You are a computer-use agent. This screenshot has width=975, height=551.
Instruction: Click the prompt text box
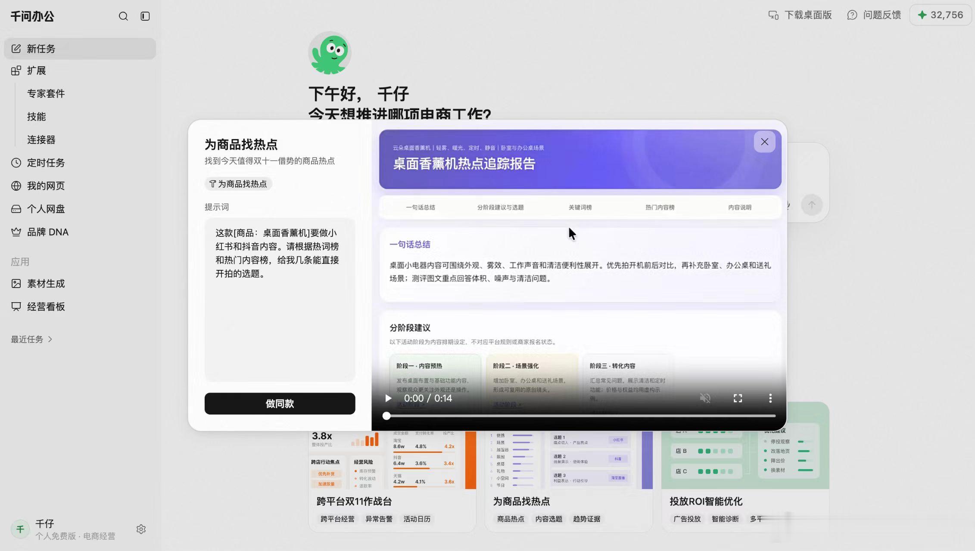pos(280,300)
